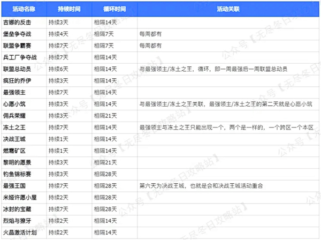Click 持续6天 in the 联盟总动员 row
The width and height of the screenshot is (321, 240).
[x=58, y=69]
